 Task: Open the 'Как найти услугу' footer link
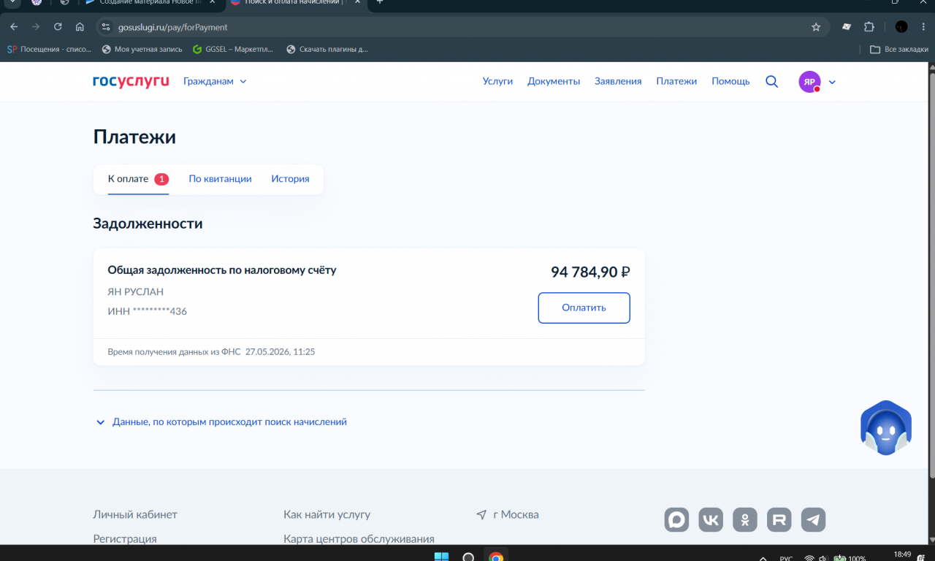[x=327, y=514]
